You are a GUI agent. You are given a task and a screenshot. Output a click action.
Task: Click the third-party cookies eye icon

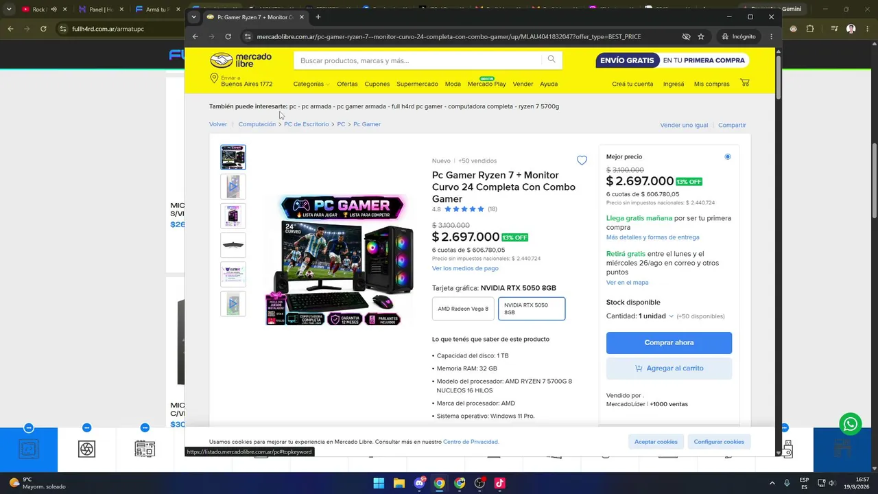coord(686,36)
